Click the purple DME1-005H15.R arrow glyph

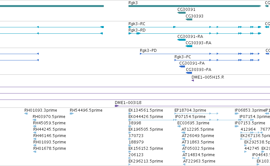tap(193, 80)
